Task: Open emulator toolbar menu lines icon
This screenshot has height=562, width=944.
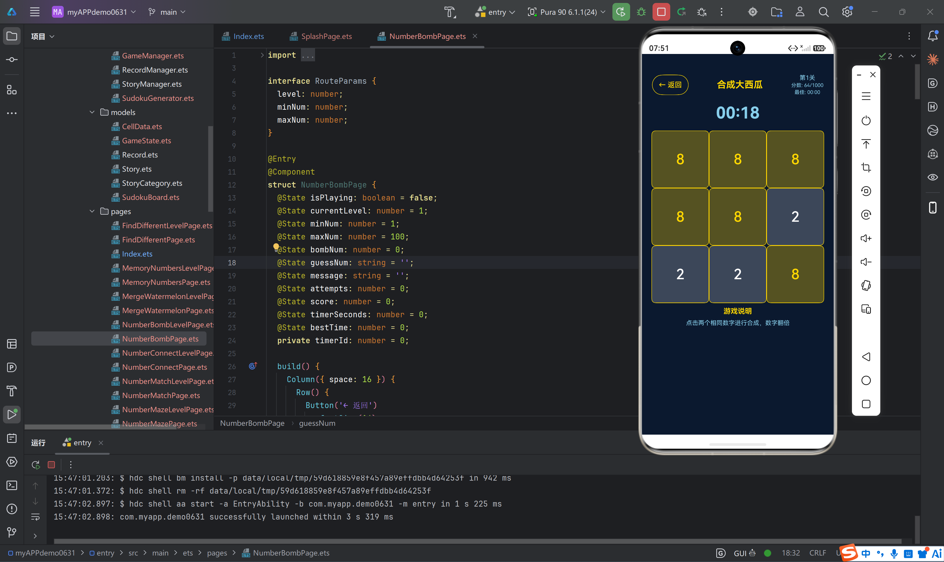Action: tap(866, 96)
